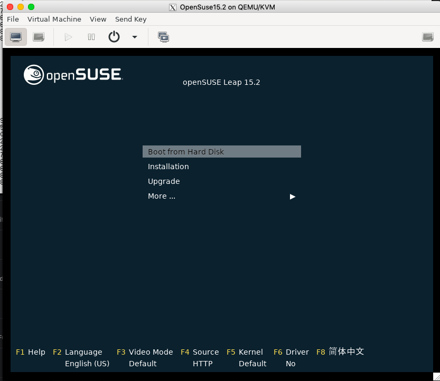Manage VM snapshots icon
The width and height of the screenshot is (440, 381).
click(163, 37)
